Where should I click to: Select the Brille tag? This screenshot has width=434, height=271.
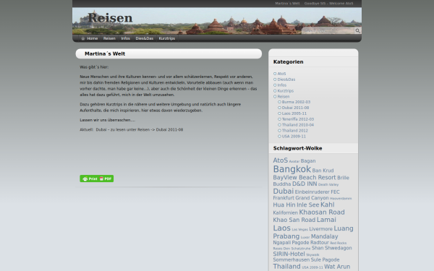pos(343,178)
